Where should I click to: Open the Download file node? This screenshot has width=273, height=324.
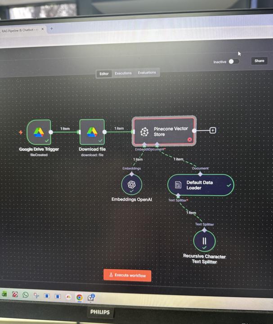pos(92,132)
